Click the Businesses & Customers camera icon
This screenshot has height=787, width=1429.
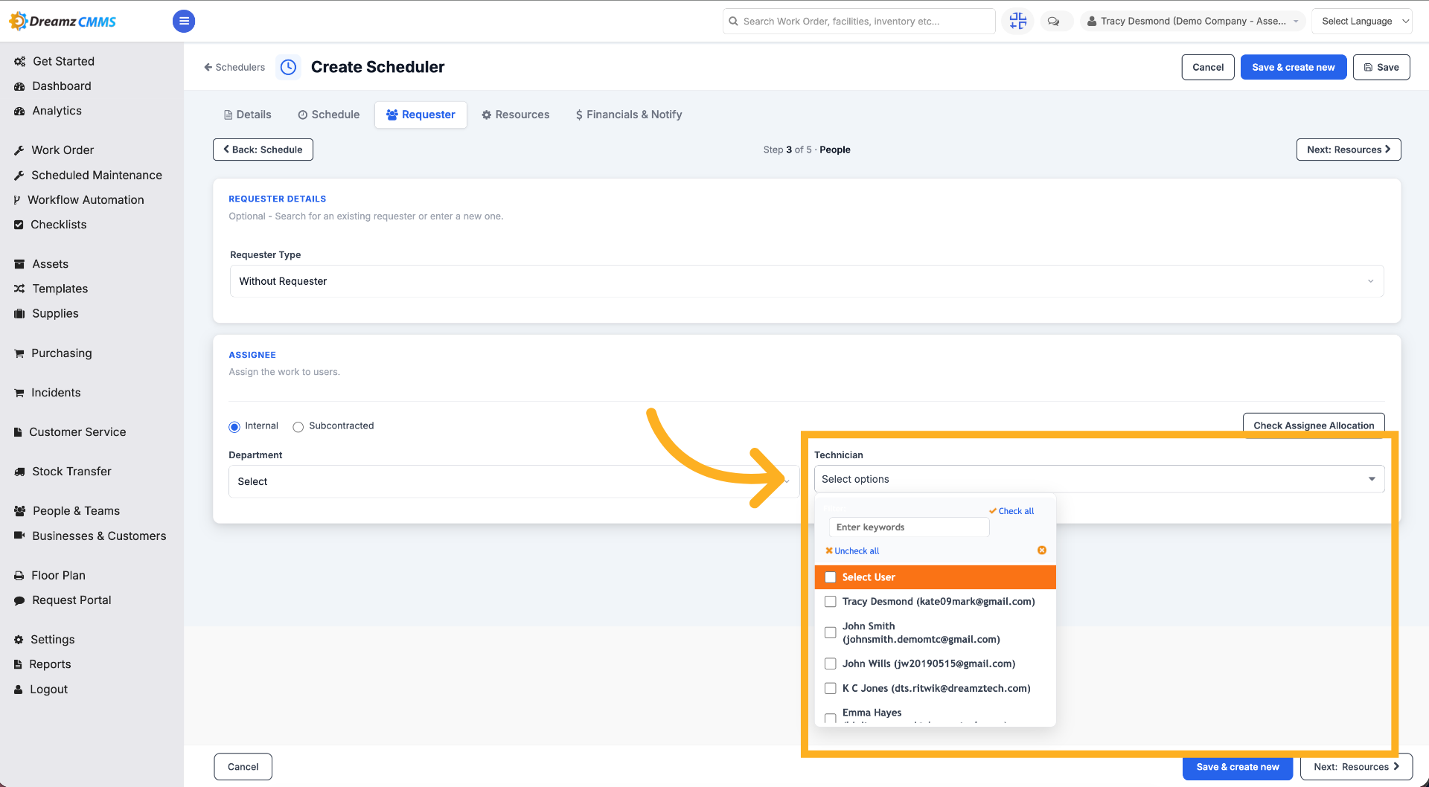pyautogui.click(x=19, y=536)
